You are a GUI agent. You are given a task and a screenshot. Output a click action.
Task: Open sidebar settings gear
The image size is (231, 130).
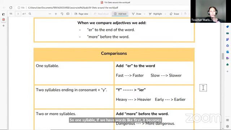pyautogui.click(x=227, y=126)
